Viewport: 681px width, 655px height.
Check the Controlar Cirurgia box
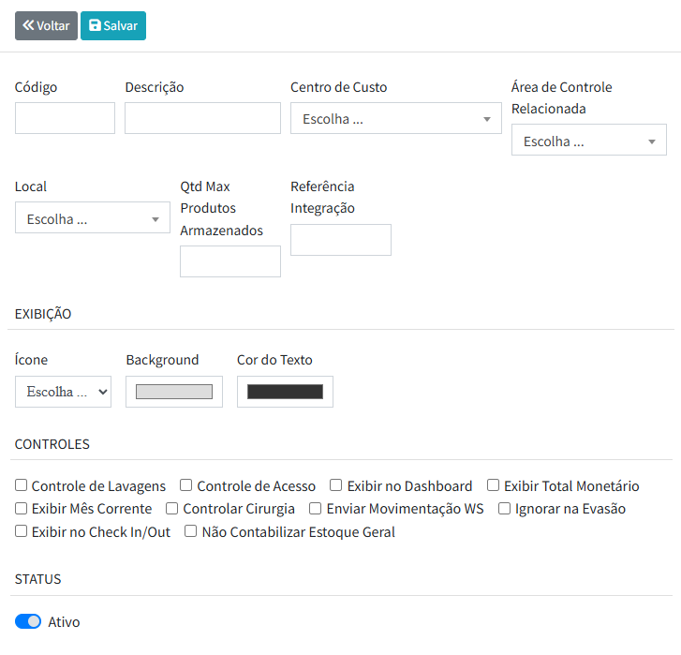172,509
